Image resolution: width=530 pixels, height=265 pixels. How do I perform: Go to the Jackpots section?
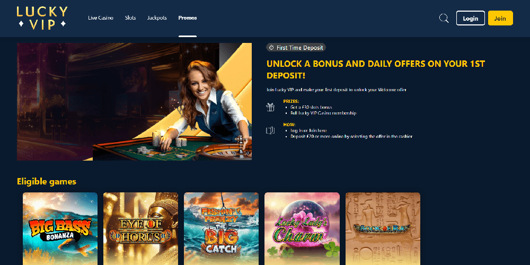157,18
